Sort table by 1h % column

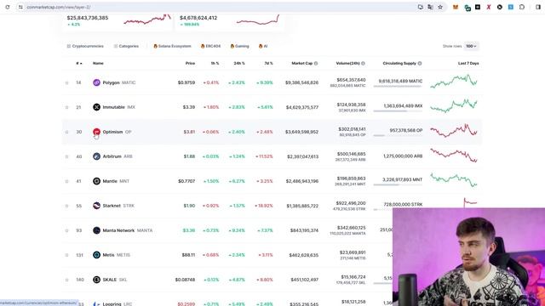tap(215, 64)
